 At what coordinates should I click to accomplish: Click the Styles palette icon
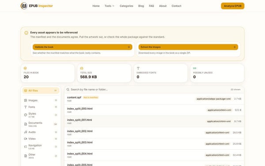[x=26, y=115]
